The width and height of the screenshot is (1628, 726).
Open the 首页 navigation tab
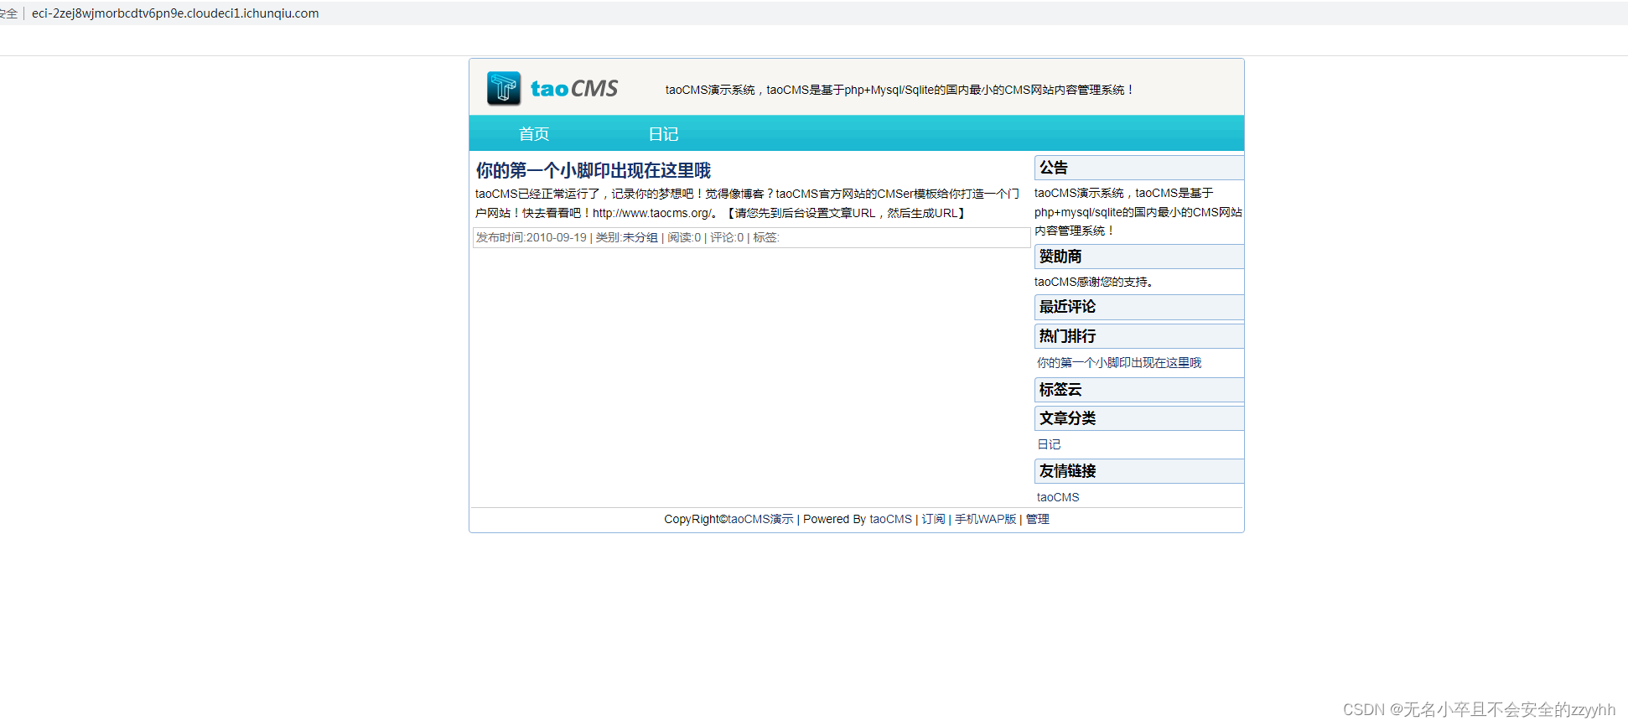534,134
